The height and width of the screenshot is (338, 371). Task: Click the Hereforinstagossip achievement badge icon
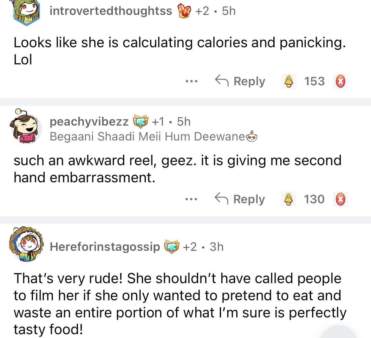(172, 247)
